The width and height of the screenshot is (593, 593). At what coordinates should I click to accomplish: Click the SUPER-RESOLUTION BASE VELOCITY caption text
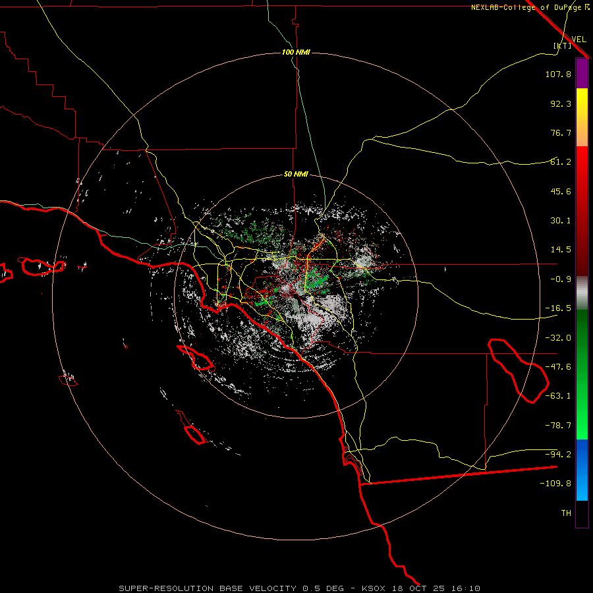(208, 588)
